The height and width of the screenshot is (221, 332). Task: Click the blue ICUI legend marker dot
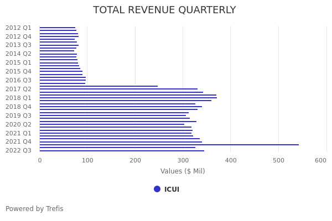pyautogui.click(x=157, y=189)
